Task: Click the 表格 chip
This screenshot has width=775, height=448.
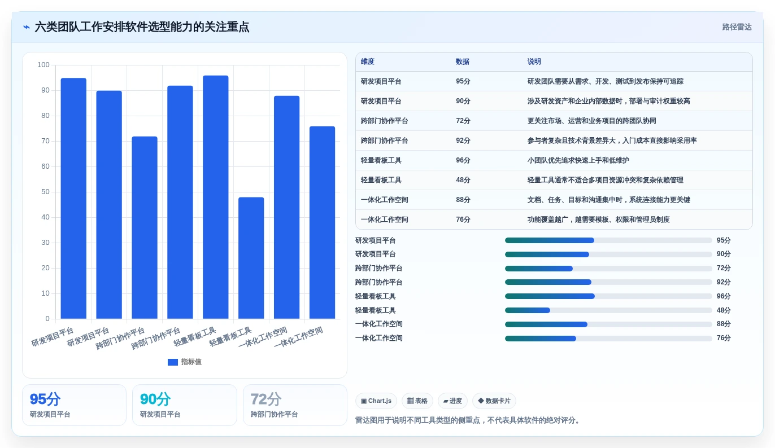Action: point(417,401)
